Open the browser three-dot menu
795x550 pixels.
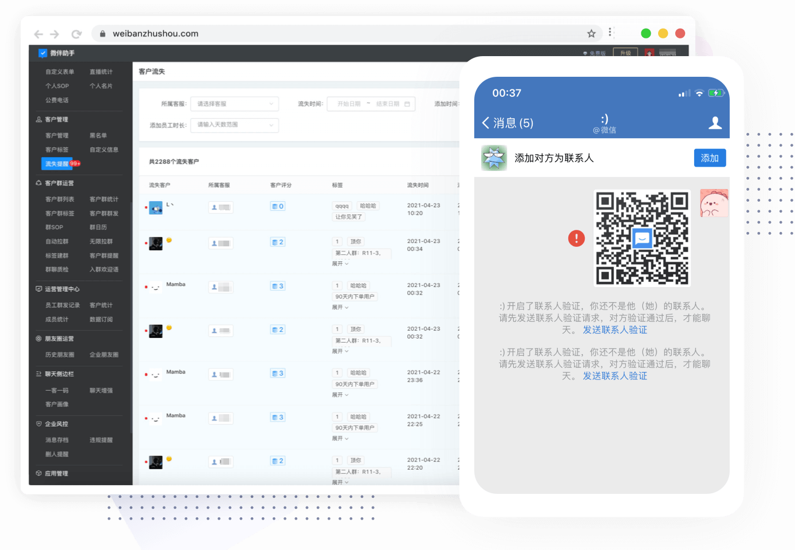(610, 32)
